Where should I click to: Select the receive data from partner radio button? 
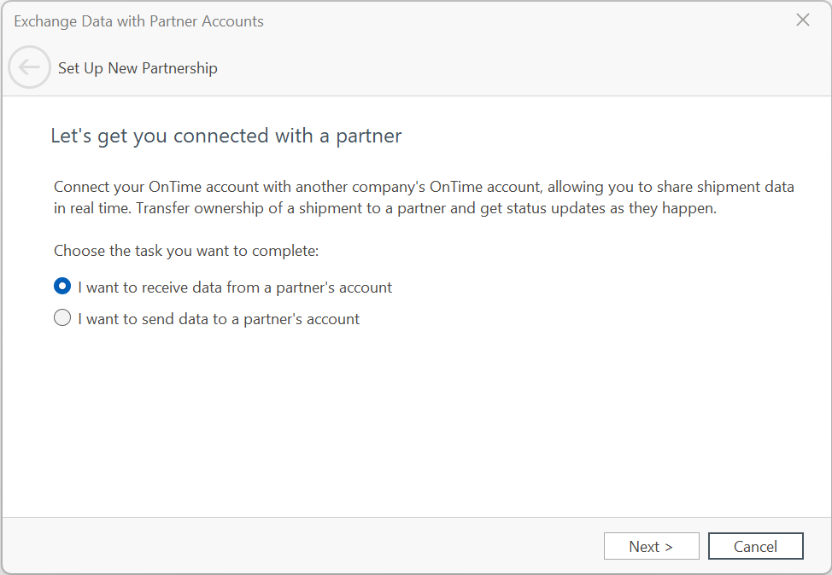click(62, 286)
